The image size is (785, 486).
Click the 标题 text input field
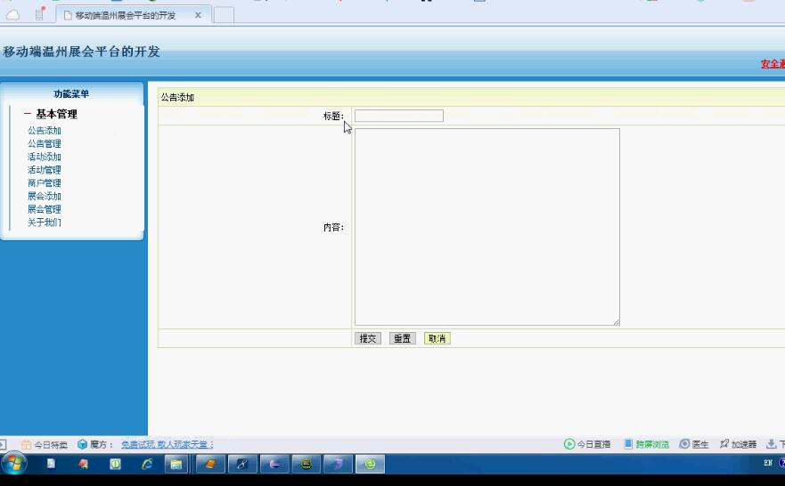coord(399,116)
